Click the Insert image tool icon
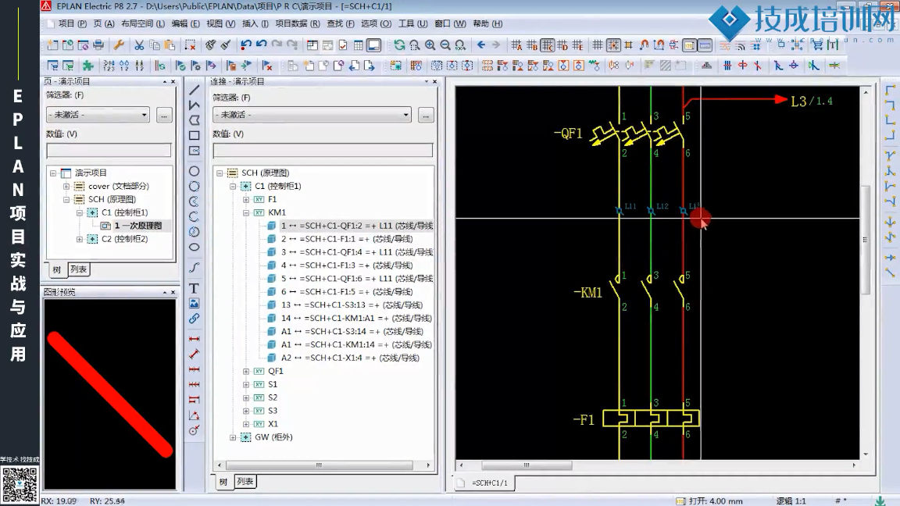Screen dimensions: 900x506 coord(195,303)
